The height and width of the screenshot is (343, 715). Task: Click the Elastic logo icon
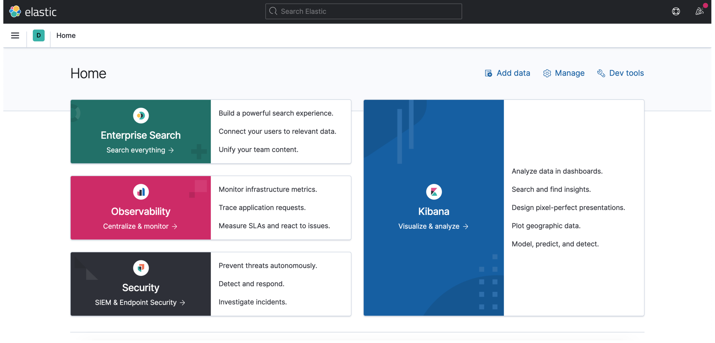(x=15, y=12)
